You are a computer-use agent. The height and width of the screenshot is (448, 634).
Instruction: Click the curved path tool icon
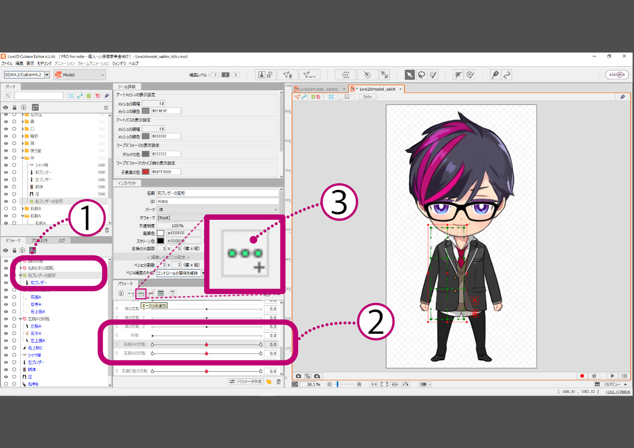coord(506,75)
